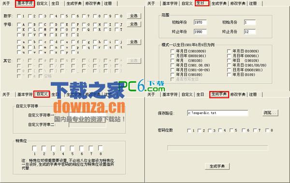
Task: Tick special position 1 checkbox under 特殊位
Action: click(x=34, y=148)
